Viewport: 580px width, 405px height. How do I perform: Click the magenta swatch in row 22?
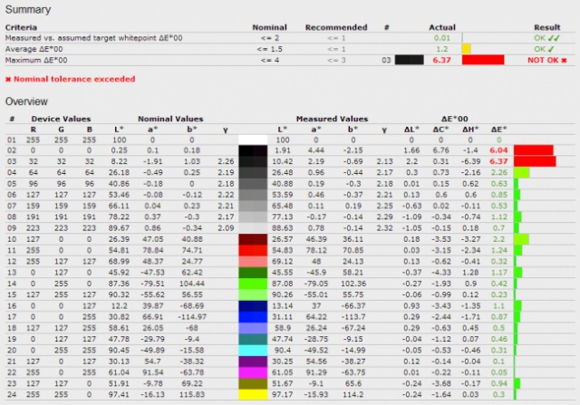coord(257,372)
